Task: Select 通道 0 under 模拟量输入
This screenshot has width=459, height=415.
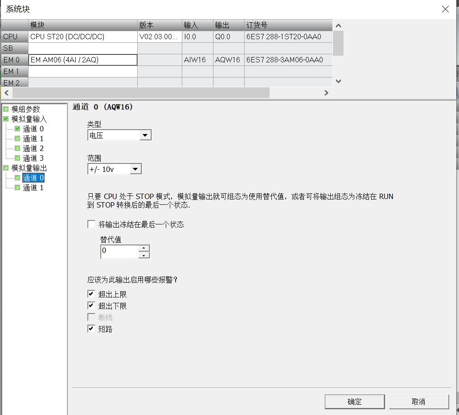Action: pos(33,129)
